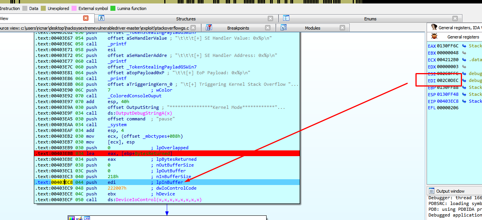Screen dimensions: 482x220
Task: Switch to the Enums tab
Action: click(370, 18)
